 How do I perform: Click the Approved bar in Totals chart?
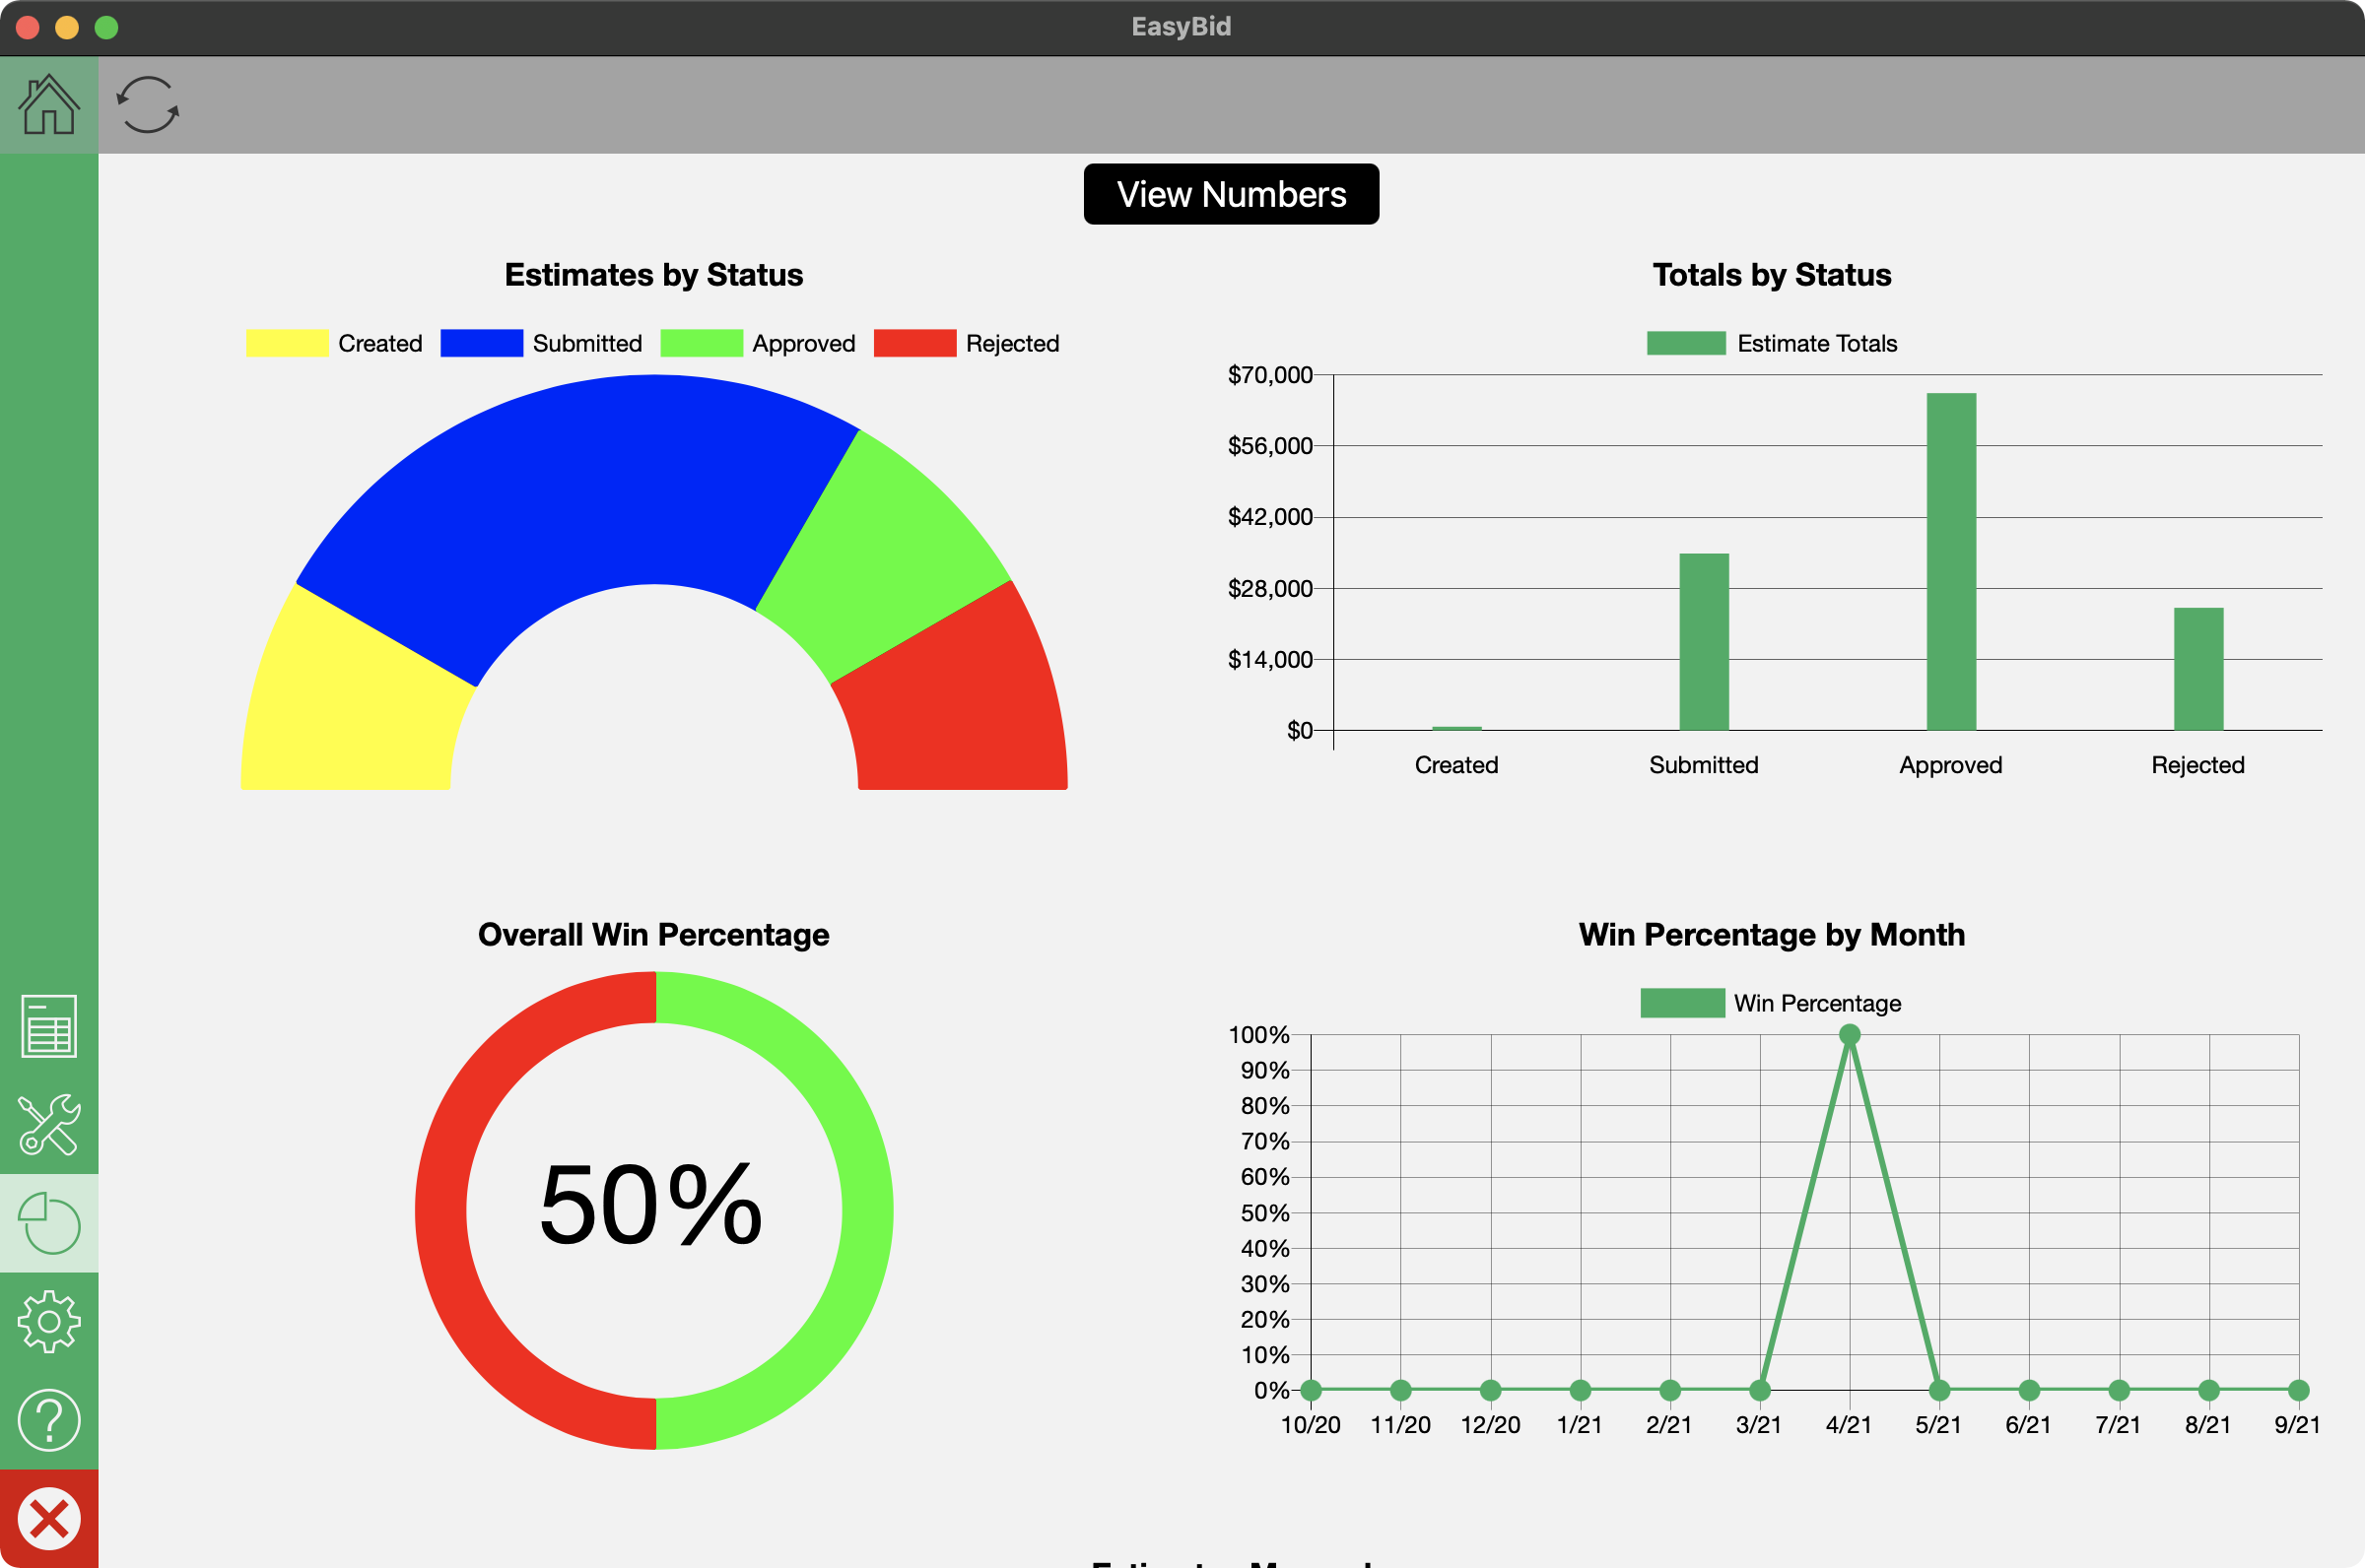(x=1951, y=560)
